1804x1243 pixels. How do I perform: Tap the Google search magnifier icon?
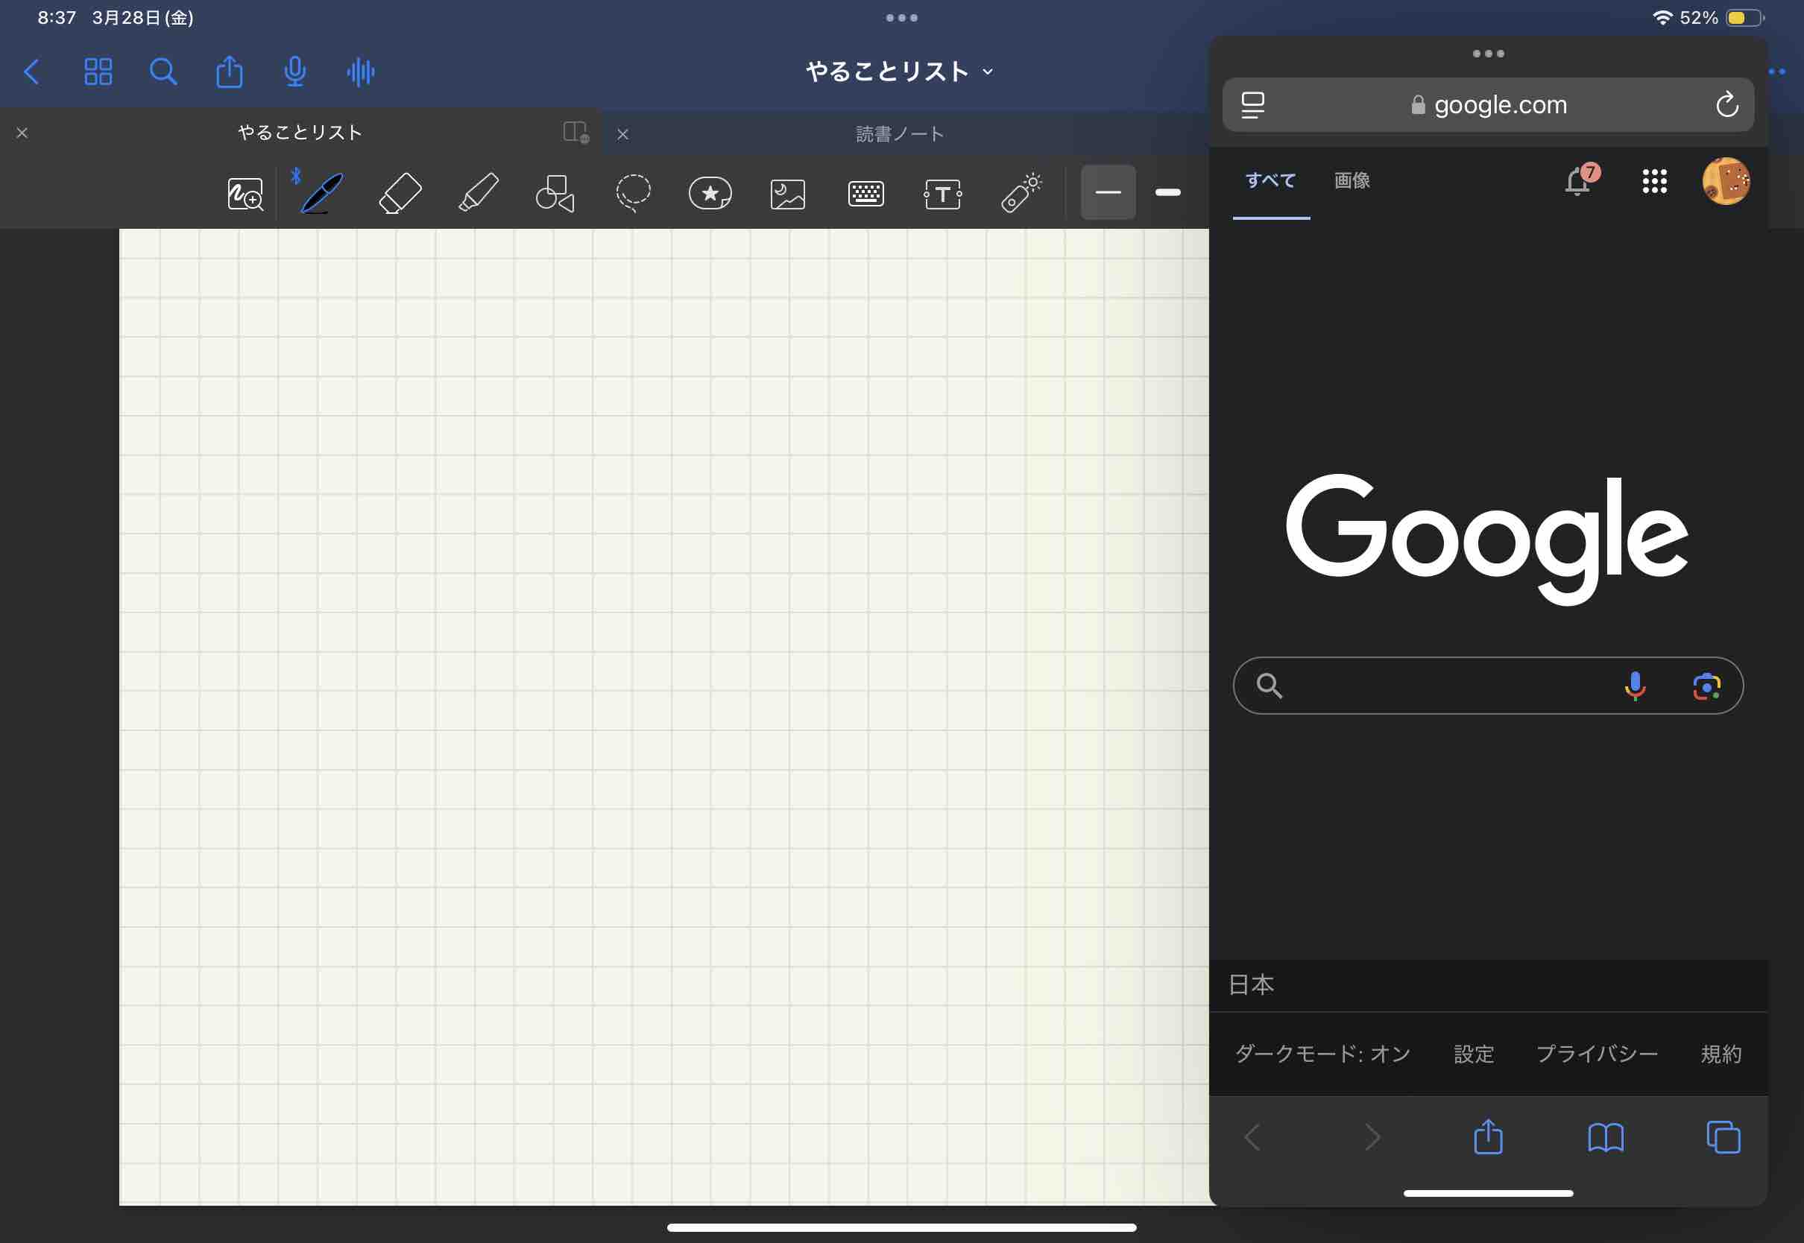[1269, 686]
